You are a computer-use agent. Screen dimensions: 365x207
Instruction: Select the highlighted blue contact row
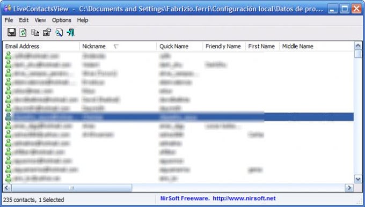178,117
